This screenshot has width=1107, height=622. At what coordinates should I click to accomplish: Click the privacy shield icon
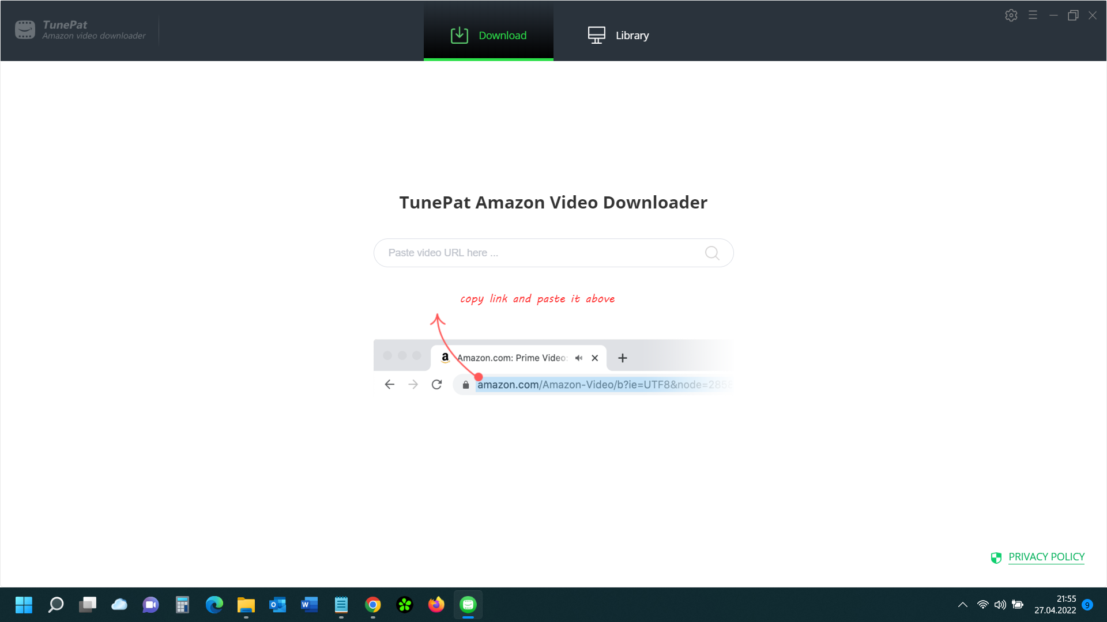pos(996,557)
